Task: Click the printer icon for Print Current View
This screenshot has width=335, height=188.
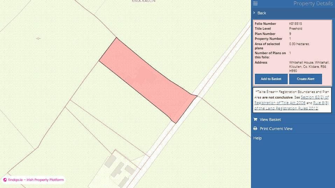Action: (x=255, y=129)
